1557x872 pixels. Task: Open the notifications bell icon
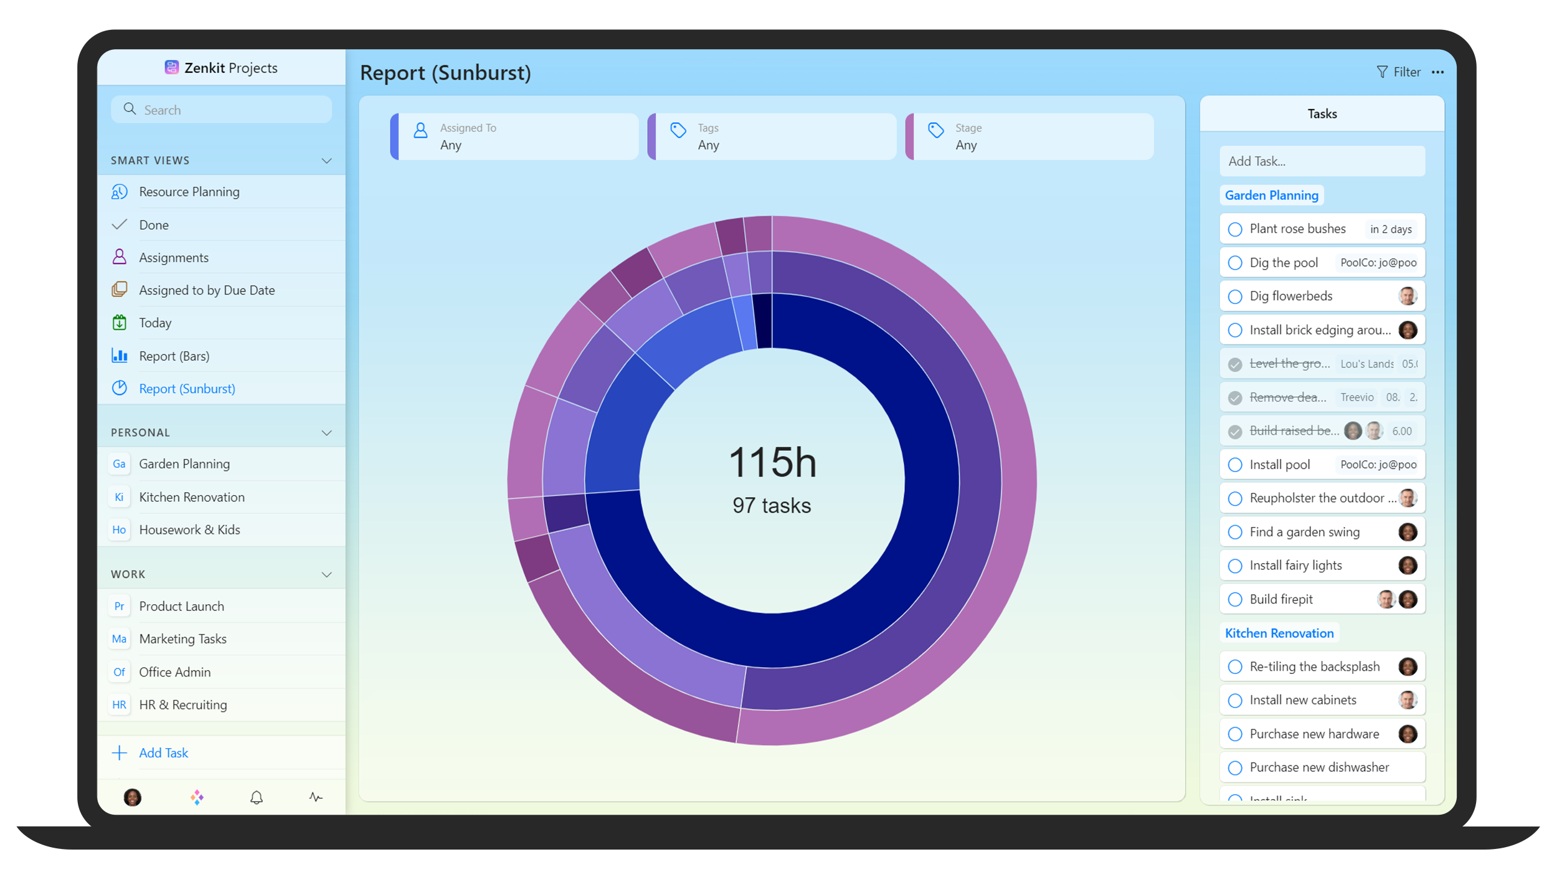click(257, 797)
